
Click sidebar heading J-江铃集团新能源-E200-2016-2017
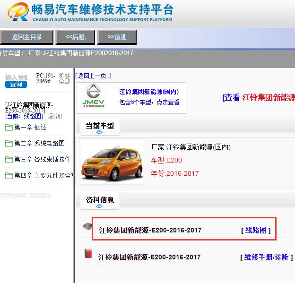click(x=29, y=108)
